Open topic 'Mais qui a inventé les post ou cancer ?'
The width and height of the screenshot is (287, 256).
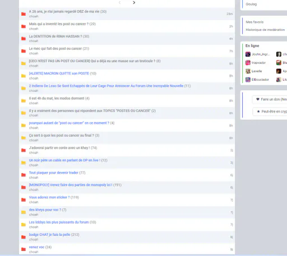(59, 24)
